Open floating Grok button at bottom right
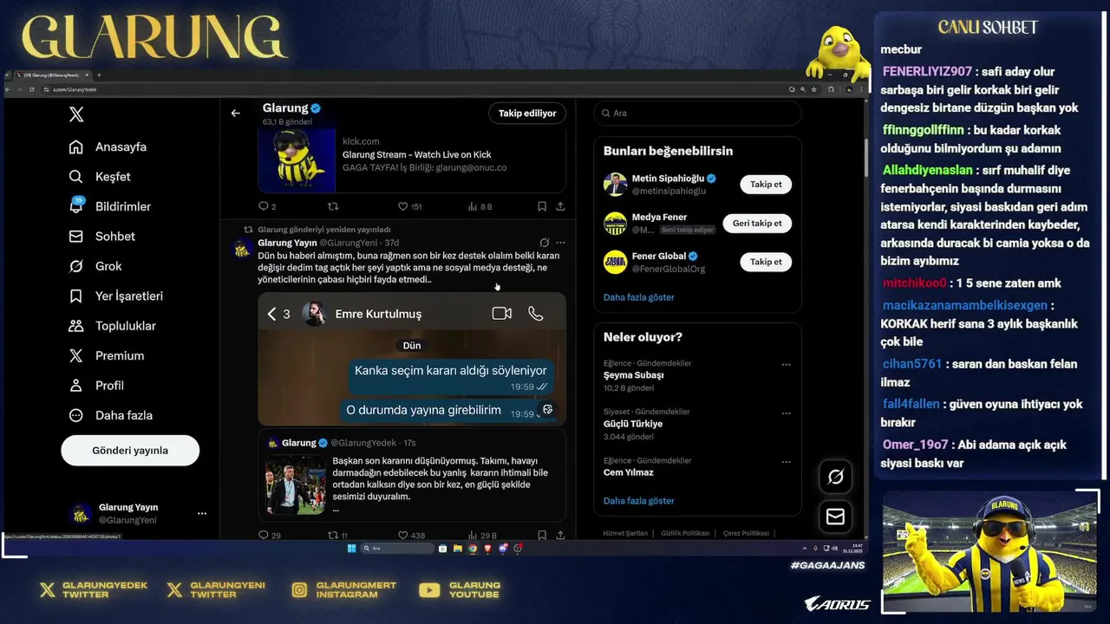Viewport: 1110px width, 624px height. [x=836, y=477]
